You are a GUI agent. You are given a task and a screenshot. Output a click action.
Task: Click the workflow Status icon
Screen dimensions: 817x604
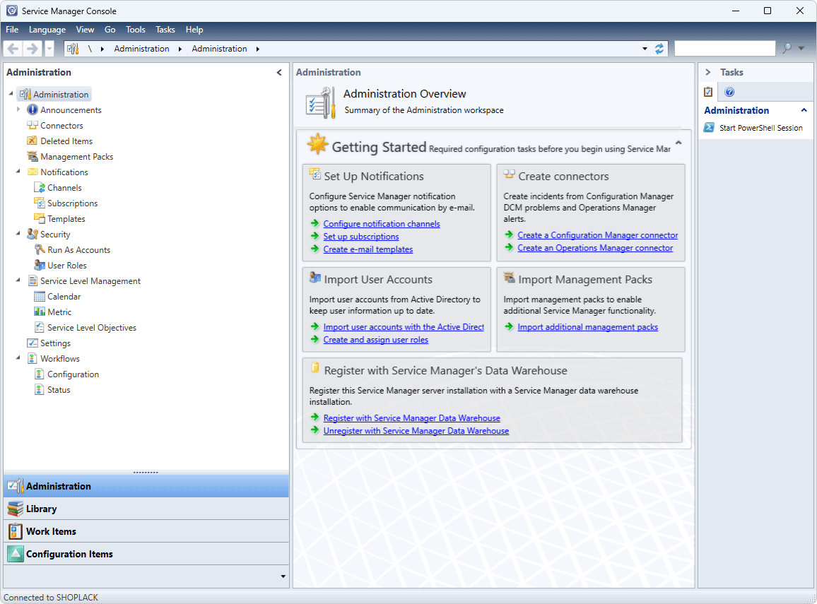pyautogui.click(x=39, y=389)
